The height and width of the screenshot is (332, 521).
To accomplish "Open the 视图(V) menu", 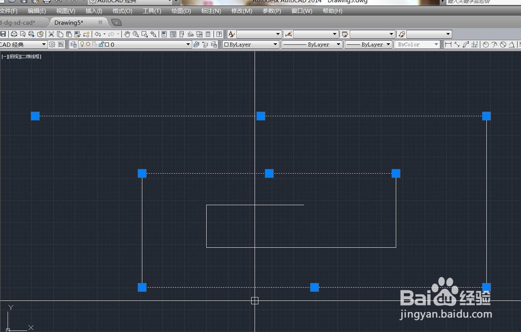I will 66,11.
